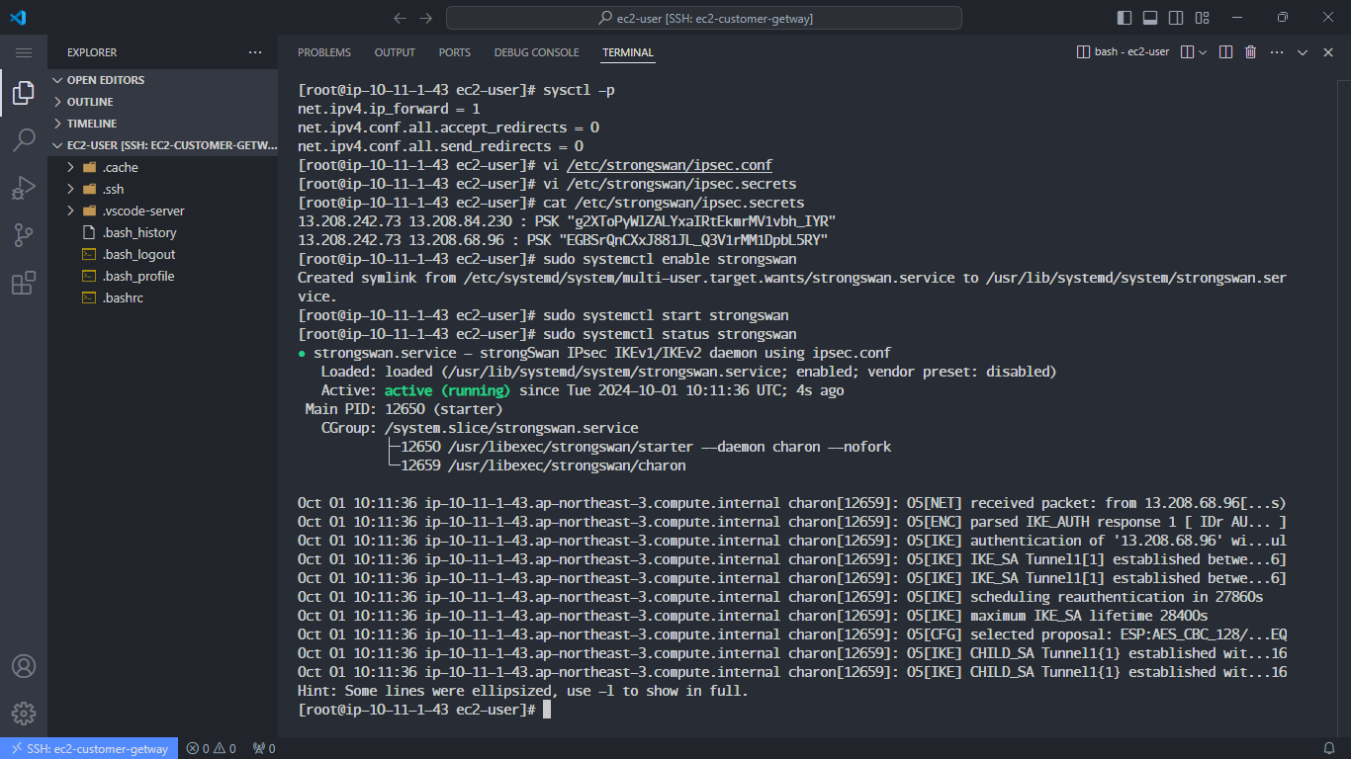Image resolution: width=1351 pixels, height=759 pixels.
Task: Open the Manage settings gear icon
Action: 24,714
